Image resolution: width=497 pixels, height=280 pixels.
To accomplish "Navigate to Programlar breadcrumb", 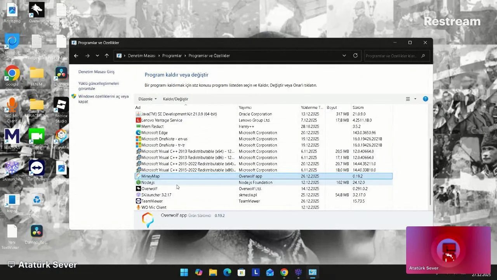I will (x=172, y=56).
